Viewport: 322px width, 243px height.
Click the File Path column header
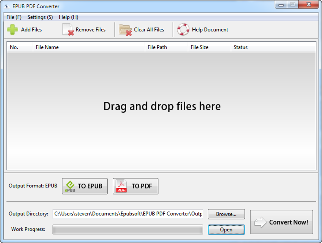166,47
